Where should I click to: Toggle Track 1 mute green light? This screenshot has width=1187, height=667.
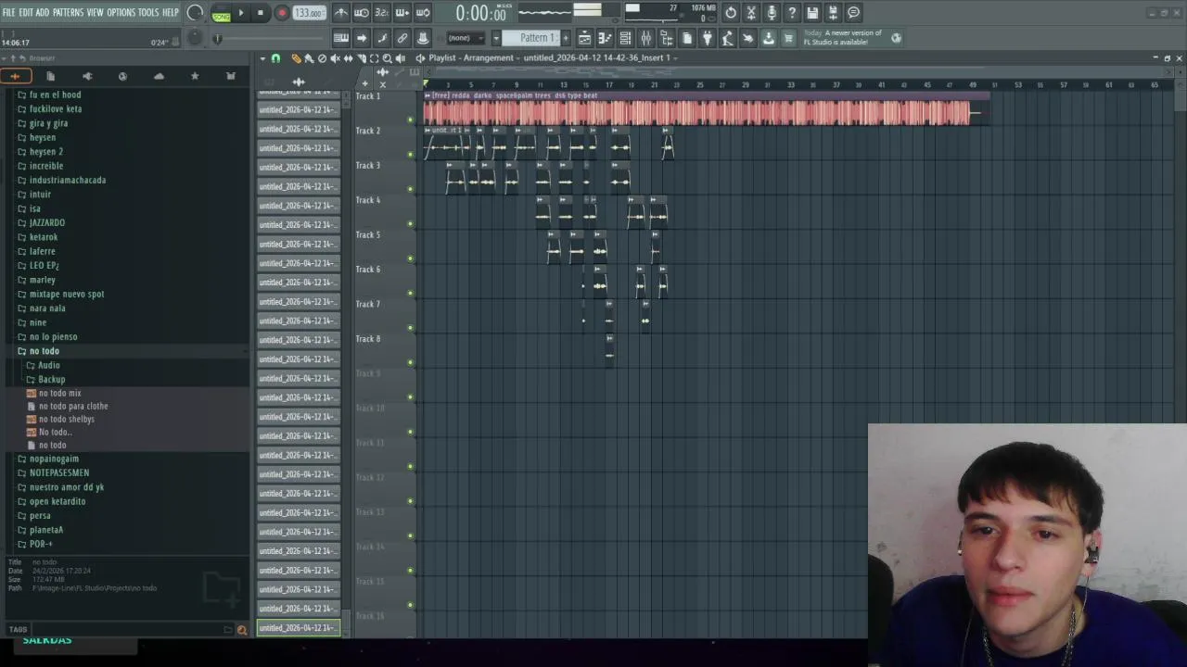point(410,120)
